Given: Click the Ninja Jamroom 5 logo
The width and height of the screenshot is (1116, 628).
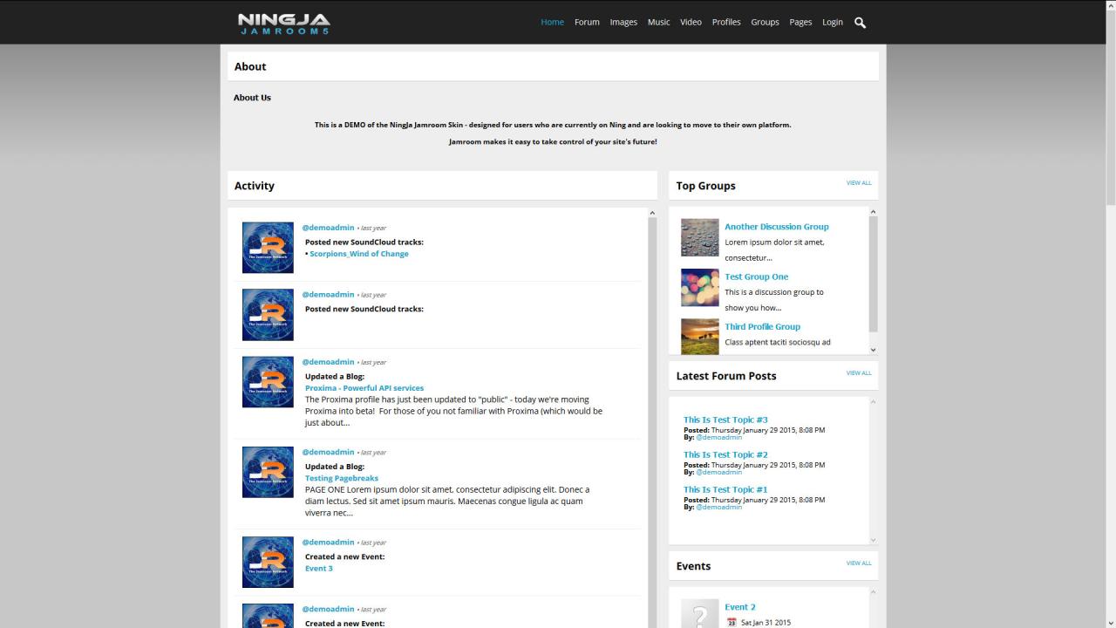Looking at the screenshot, I should [283, 23].
